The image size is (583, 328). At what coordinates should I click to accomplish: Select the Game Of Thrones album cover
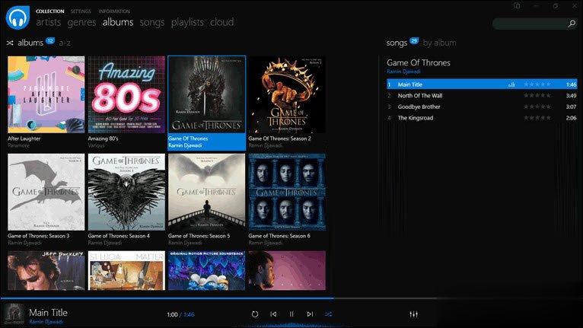pos(207,94)
